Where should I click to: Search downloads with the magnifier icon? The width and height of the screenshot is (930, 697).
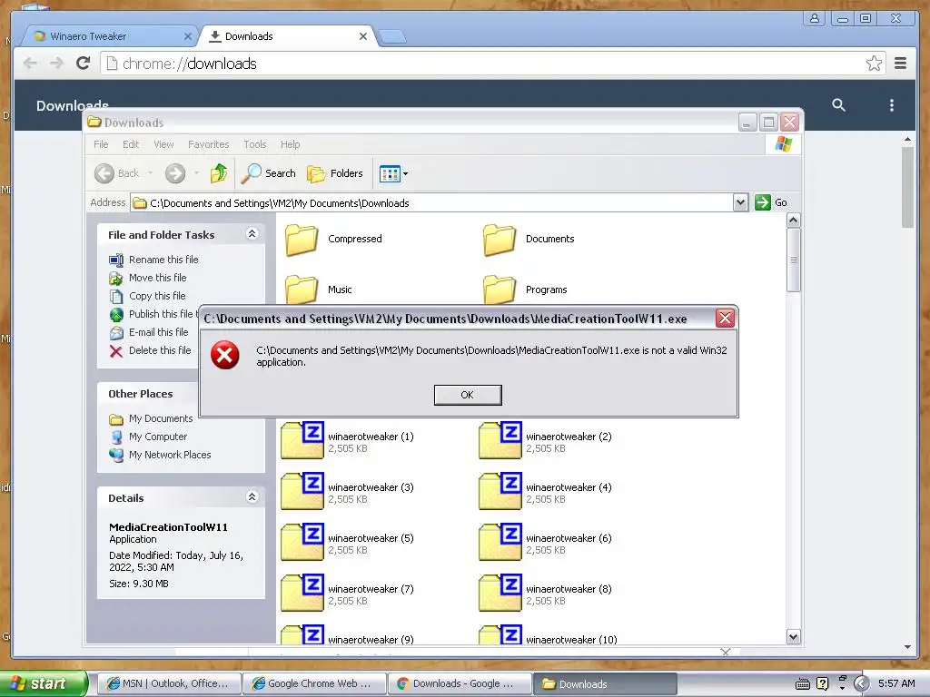[x=838, y=105]
